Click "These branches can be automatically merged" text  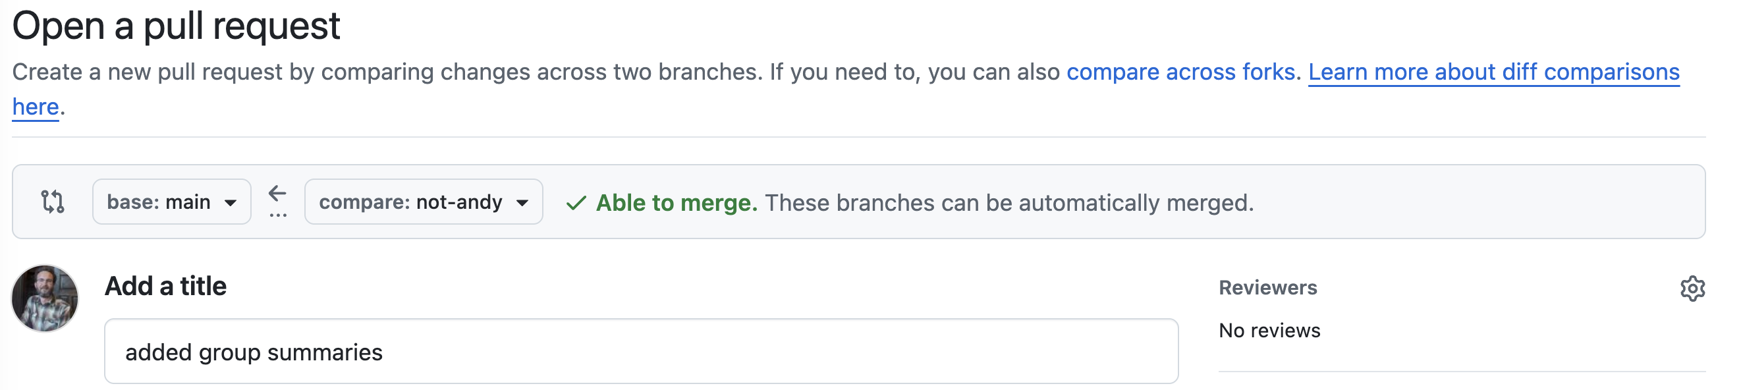[x=1009, y=202]
